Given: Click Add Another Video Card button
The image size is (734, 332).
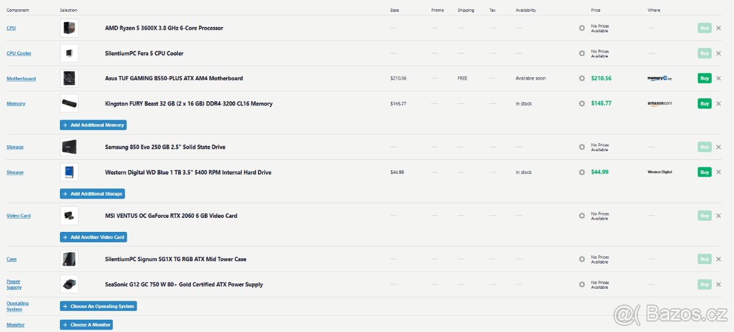Looking at the screenshot, I should coord(94,237).
